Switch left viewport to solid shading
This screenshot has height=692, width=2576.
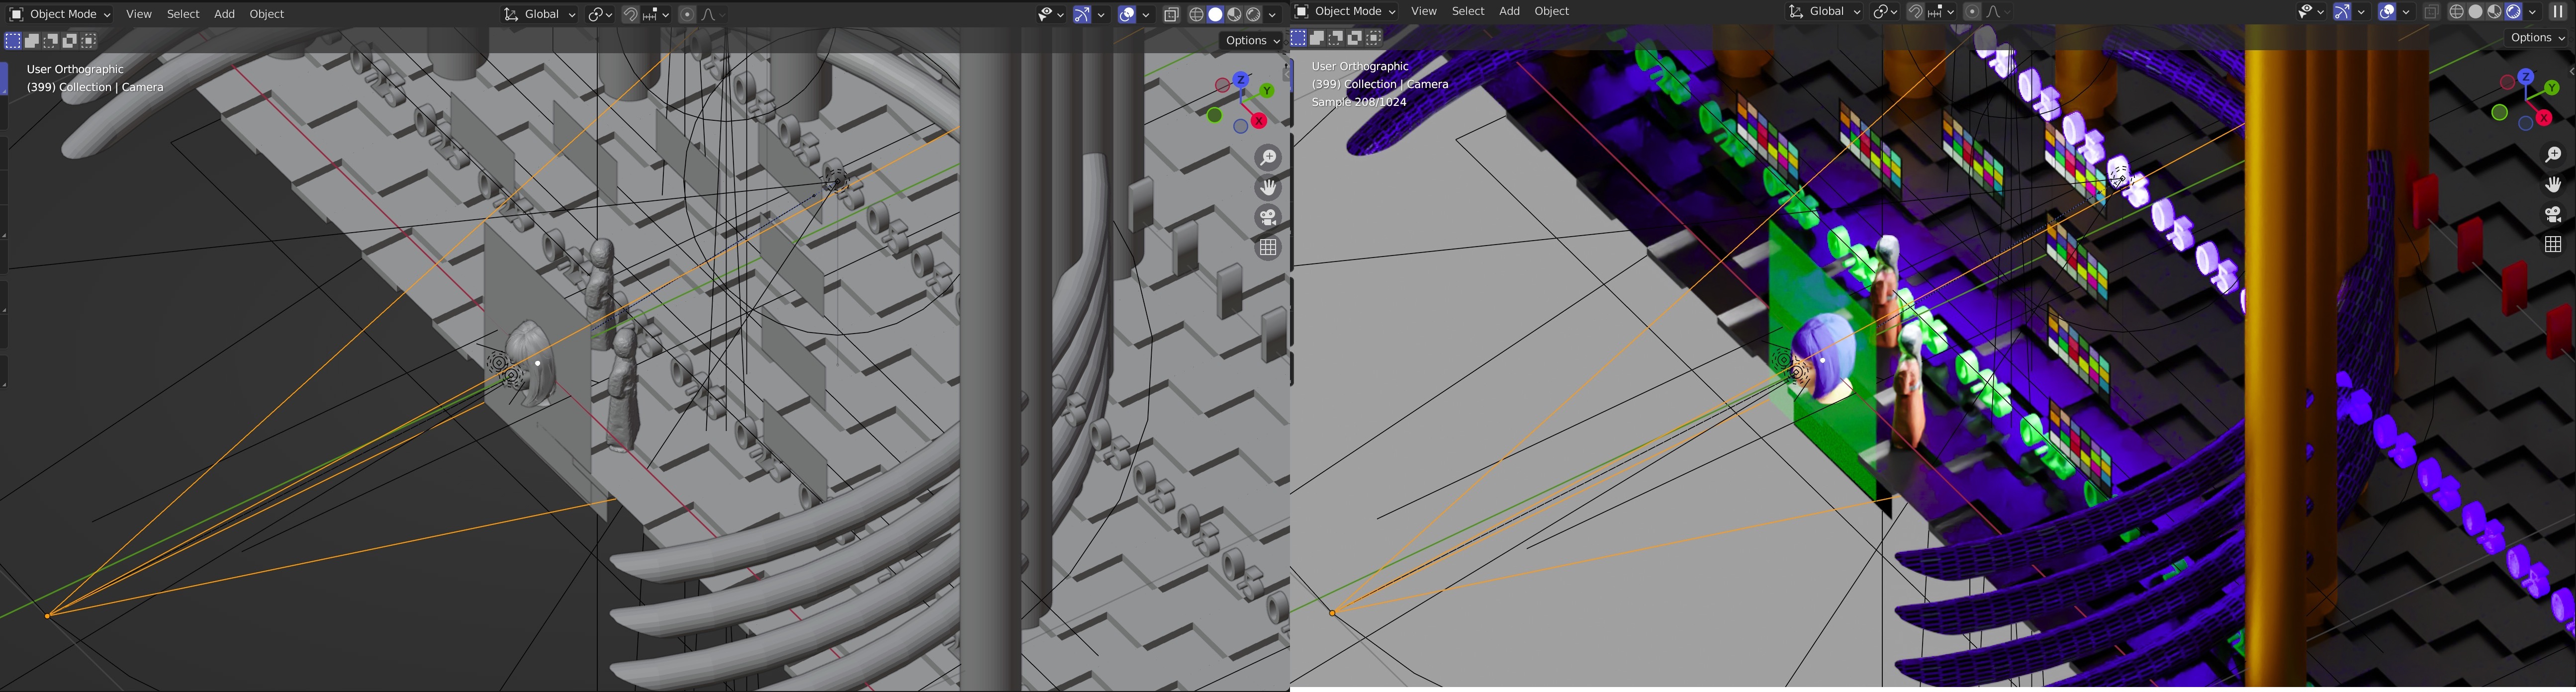tap(1216, 14)
